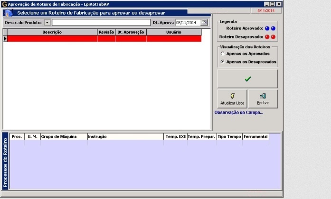
Task: Click the second blue Roteiro Aprovado legend dot
Action: [x=273, y=28]
